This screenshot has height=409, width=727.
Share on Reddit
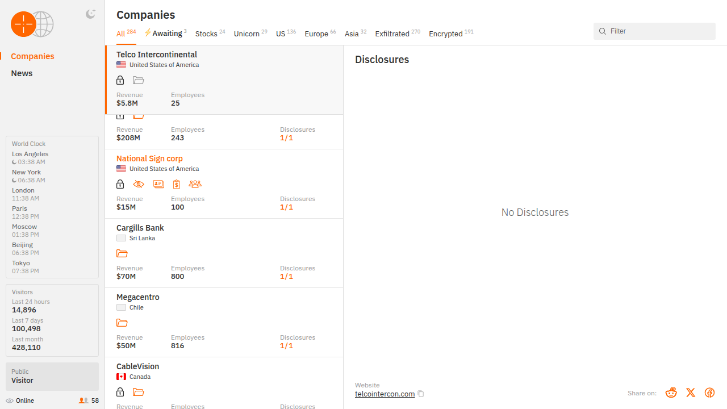[671, 393]
